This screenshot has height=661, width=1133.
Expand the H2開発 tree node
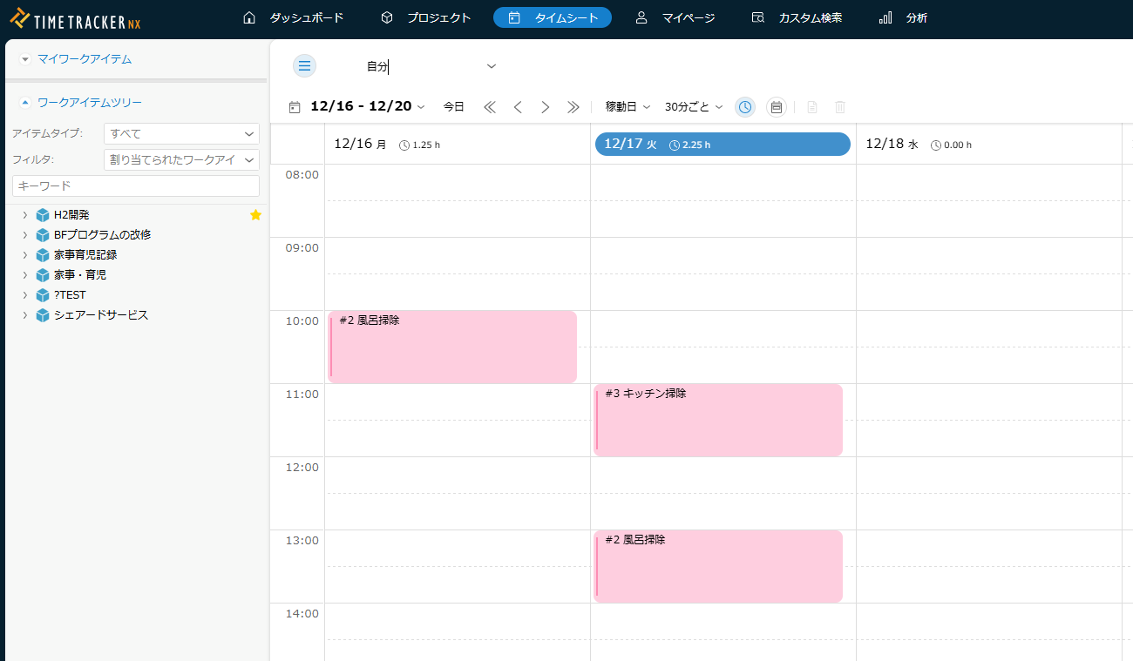pos(25,215)
